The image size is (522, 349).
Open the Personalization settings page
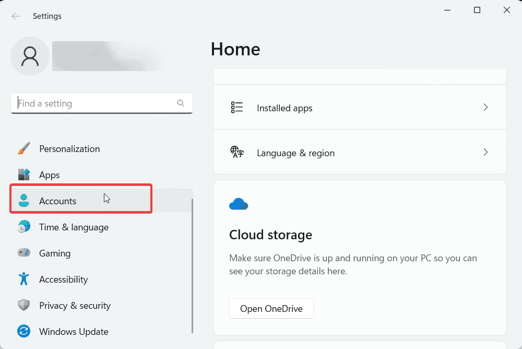coord(102,149)
